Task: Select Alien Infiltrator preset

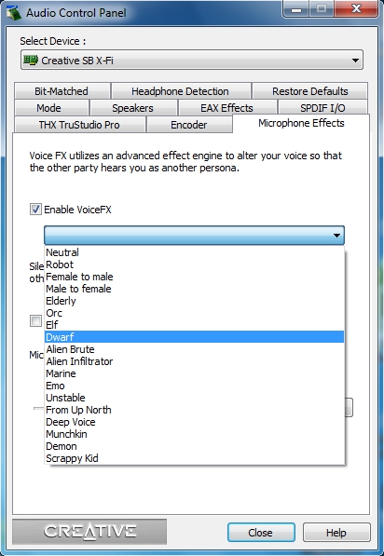Action: click(x=195, y=361)
